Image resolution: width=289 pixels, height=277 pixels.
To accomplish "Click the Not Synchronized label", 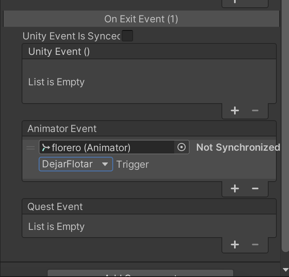I will click(238, 147).
